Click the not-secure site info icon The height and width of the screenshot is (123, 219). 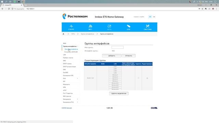click(12, 9)
